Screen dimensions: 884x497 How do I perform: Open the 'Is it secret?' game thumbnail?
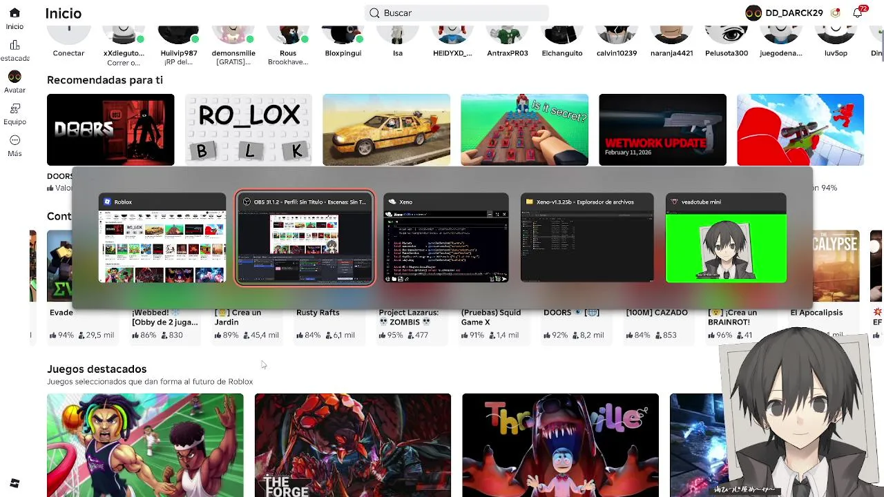[x=525, y=130]
